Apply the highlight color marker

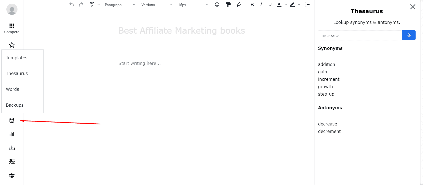point(292,4)
